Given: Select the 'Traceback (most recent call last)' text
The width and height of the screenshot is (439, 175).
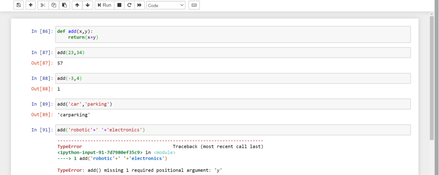Looking at the screenshot, I should tap(218, 146).
